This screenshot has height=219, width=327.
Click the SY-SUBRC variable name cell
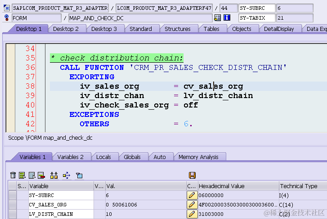point(61,195)
